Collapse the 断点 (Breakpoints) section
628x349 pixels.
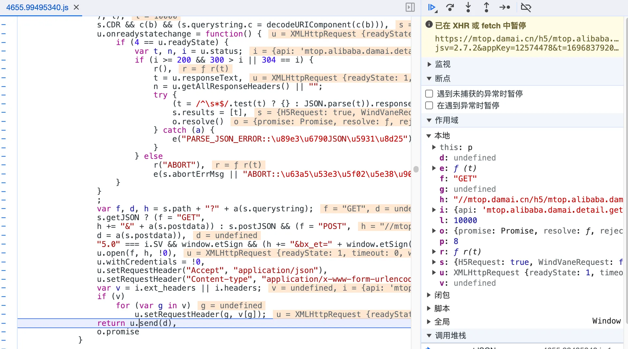click(x=429, y=79)
